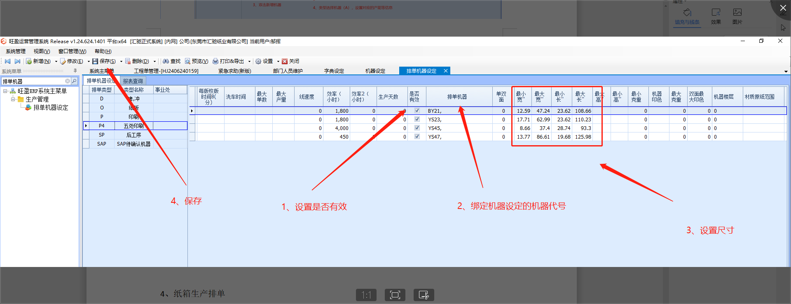Open dropdown arrow next to 打印&导出
791x304 pixels.
pos(249,61)
